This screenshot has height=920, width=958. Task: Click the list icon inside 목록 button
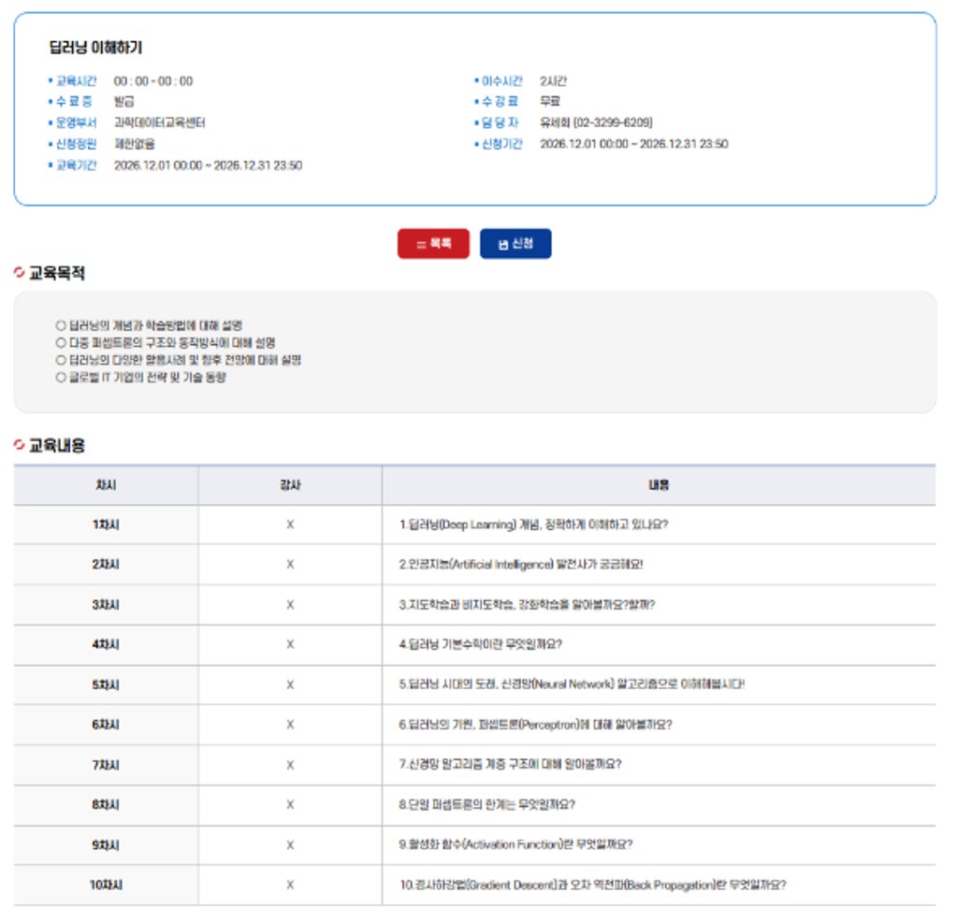click(x=421, y=245)
